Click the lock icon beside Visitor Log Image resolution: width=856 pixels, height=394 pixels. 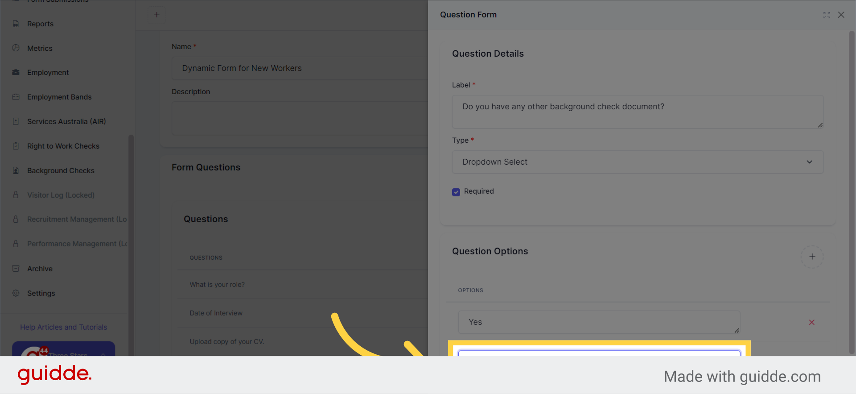coord(16,195)
